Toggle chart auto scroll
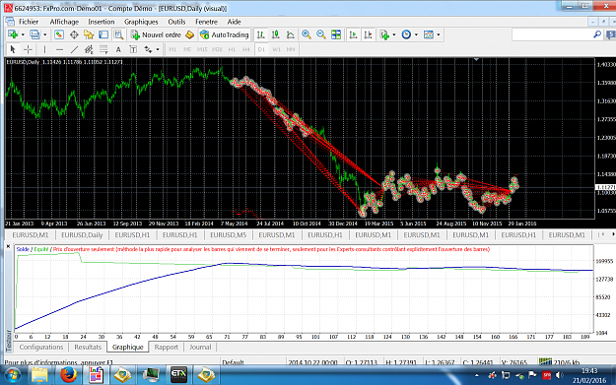Screen dimensions: 616x385 pos(353,34)
